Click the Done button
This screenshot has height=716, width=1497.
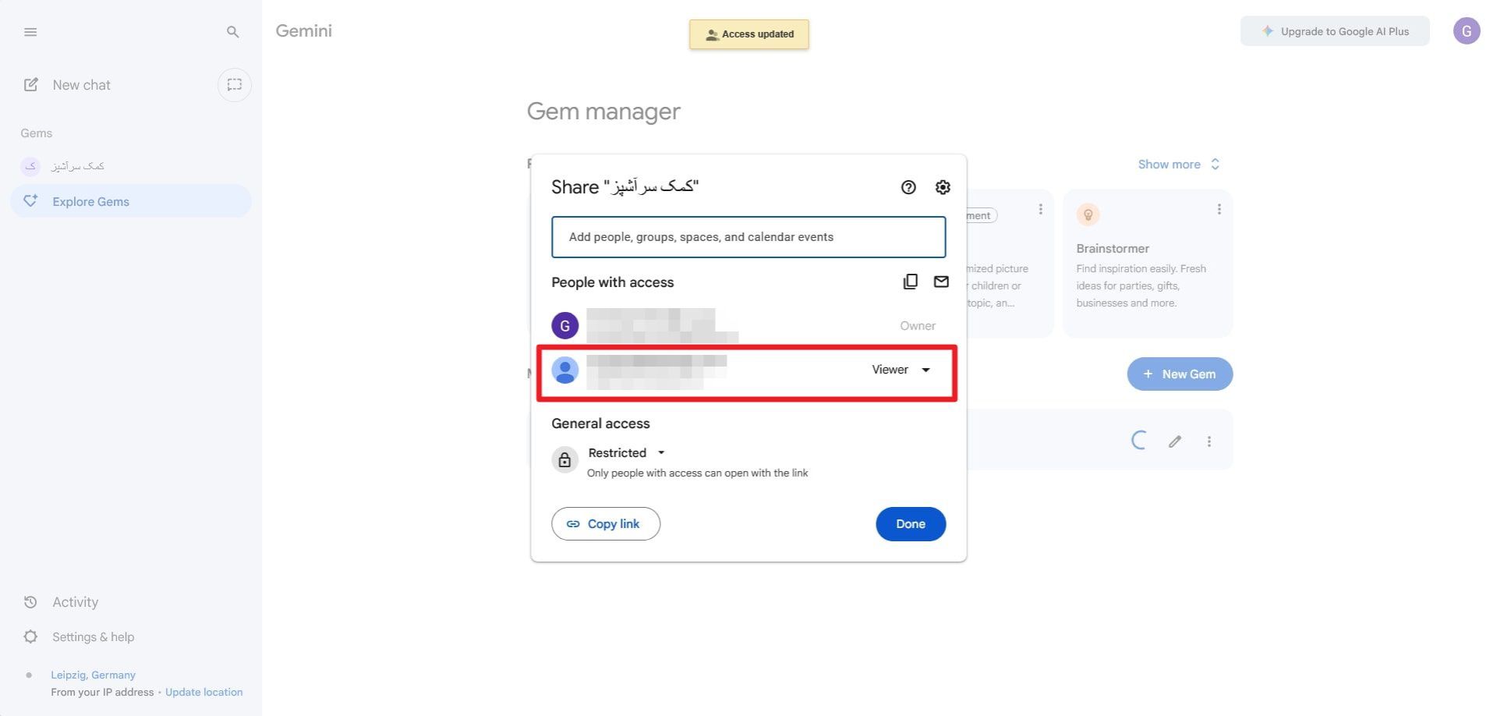click(910, 523)
